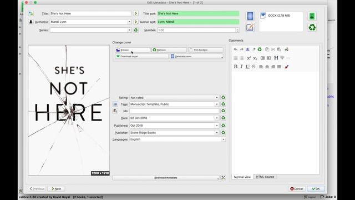Toggle superscript formatting
This screenshot has height=200, width=355.
[249, 58]
